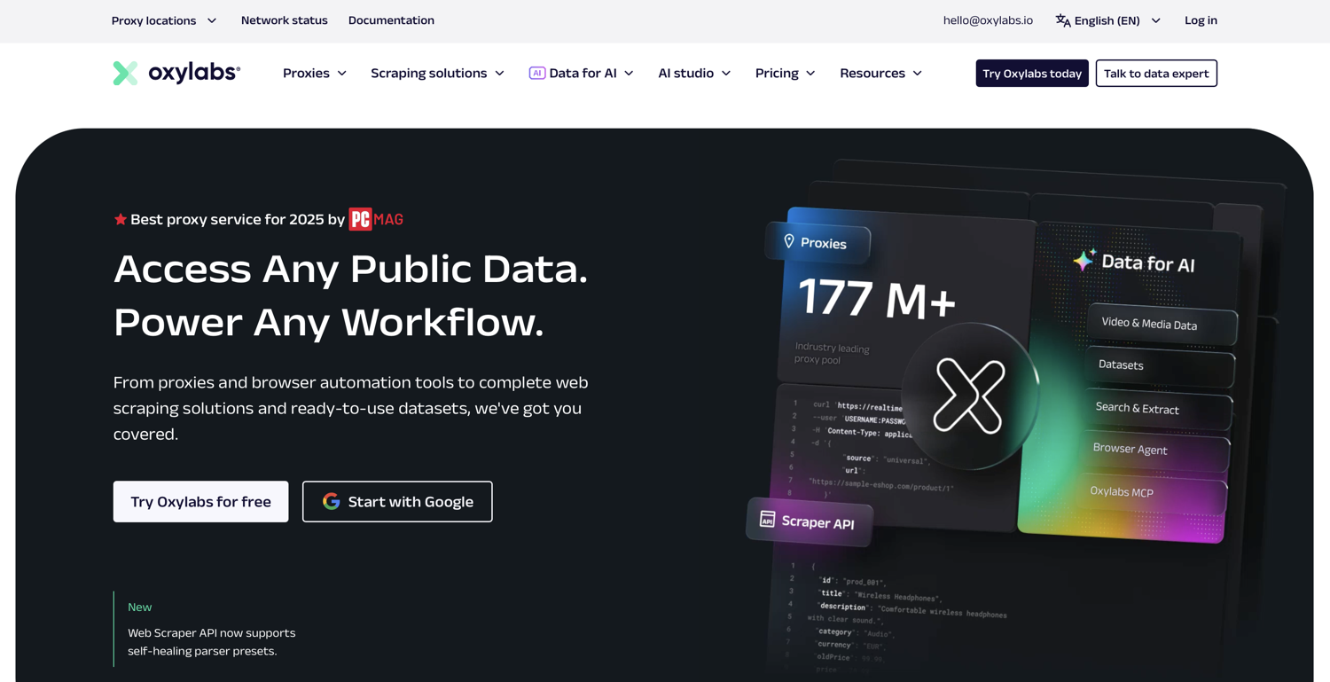Expand the Scraping solutions menu

(x=438, y=73)
